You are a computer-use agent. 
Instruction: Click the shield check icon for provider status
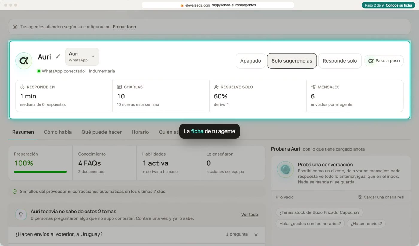click(x=15, y=192)
